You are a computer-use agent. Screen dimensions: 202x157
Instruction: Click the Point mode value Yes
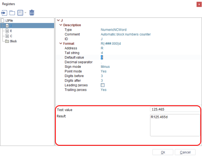[103, 71]
